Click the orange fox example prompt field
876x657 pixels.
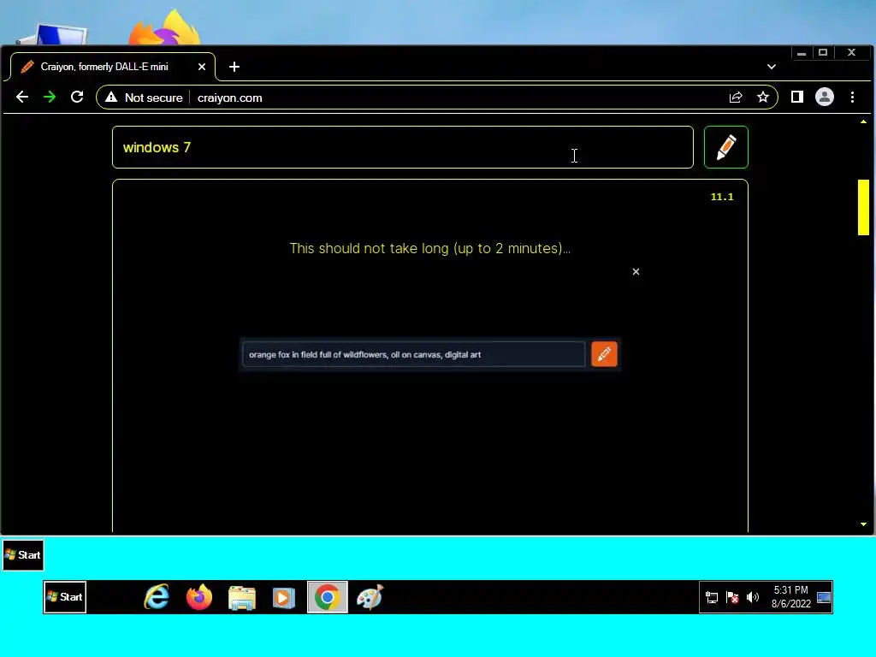point(413,355)
